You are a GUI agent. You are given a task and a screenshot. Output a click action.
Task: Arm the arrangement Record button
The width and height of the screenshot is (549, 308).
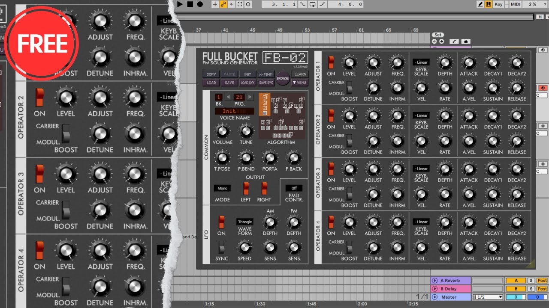point(200,4)
